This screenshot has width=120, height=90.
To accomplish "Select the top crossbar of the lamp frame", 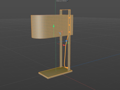I will 65,10.
